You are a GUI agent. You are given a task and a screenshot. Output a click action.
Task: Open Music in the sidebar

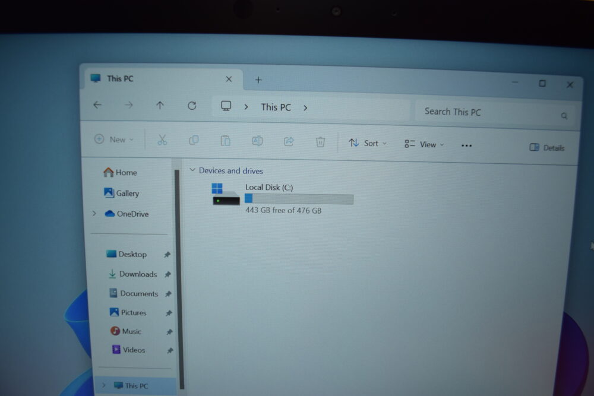tap(126, 331)
